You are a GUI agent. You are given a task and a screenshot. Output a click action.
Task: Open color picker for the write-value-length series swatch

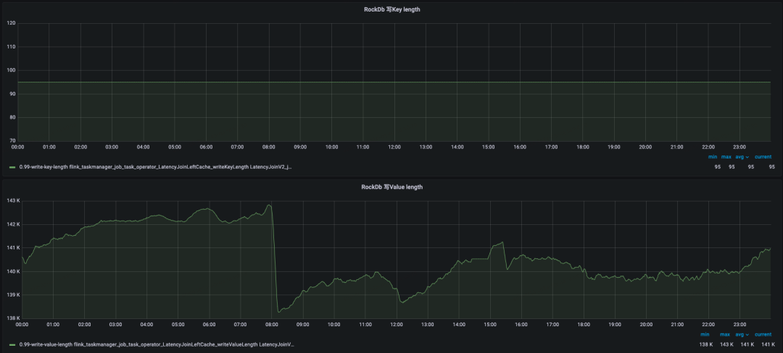(12, 344)
